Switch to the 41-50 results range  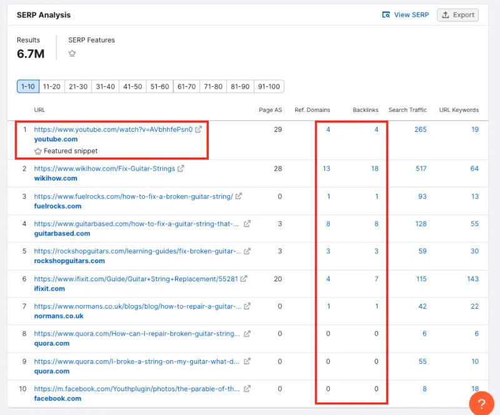[132, 86]
